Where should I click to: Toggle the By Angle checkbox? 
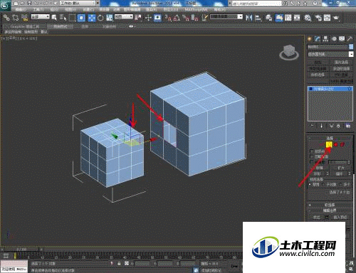[x=312, y=162]
